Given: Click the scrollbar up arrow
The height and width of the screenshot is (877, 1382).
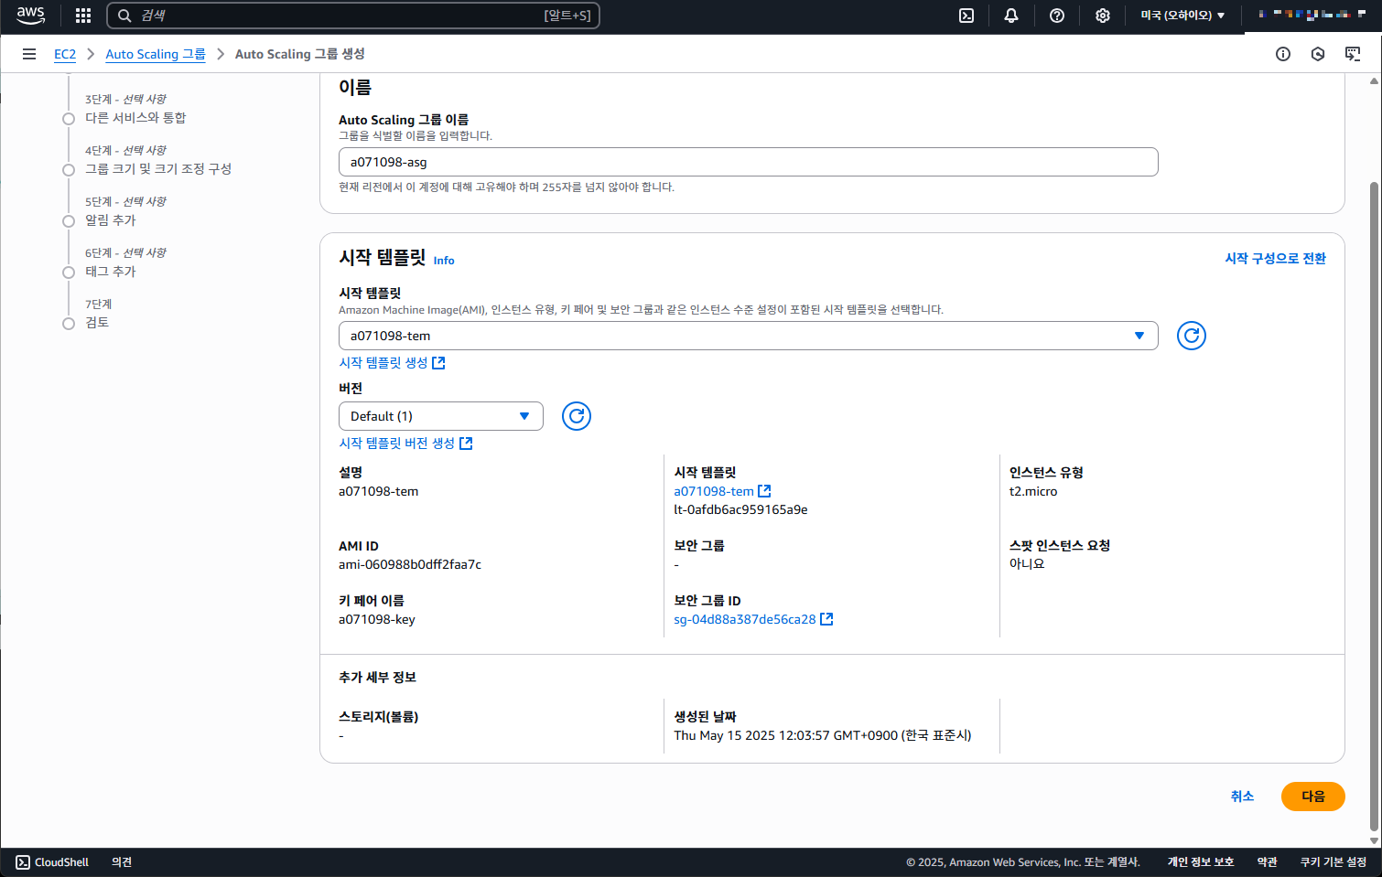Looking at the screenshot, I should [1374, 80].
